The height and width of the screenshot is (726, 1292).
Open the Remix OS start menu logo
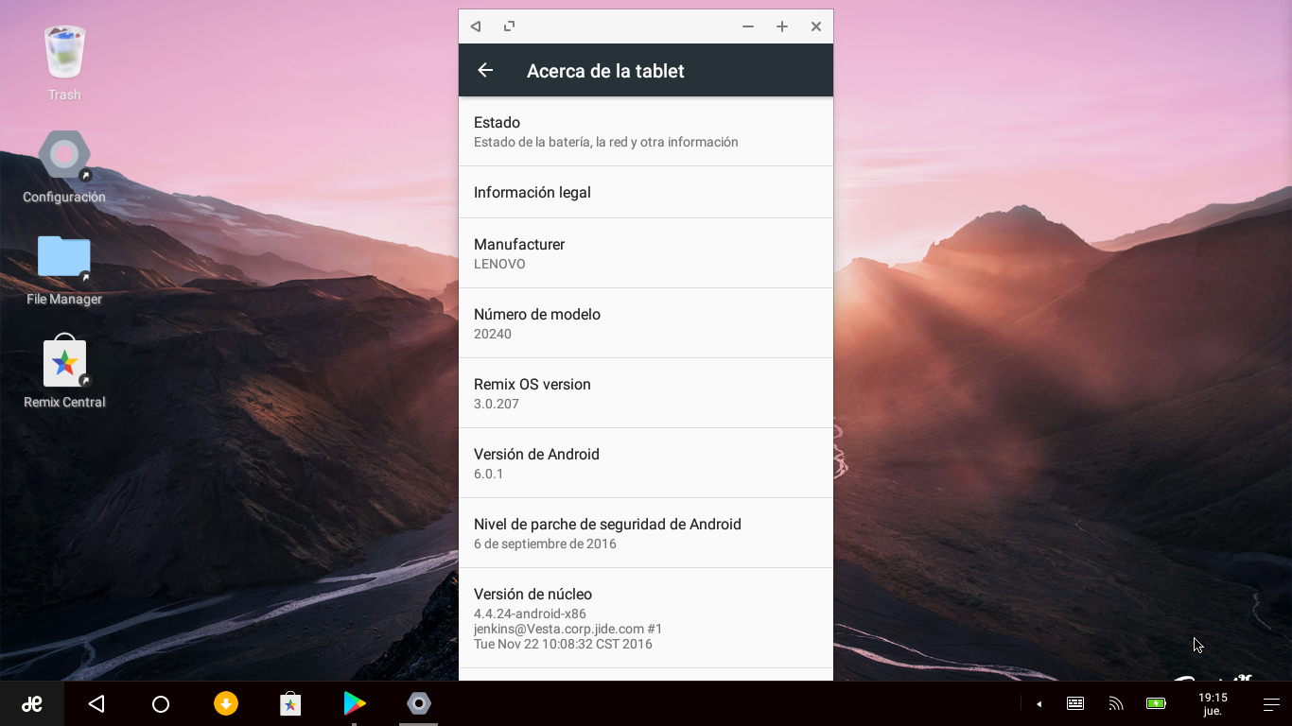(32, 703)
